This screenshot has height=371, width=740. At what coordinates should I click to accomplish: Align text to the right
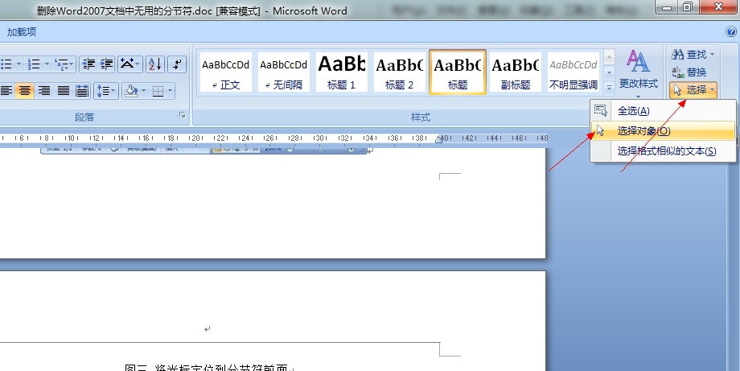click(x=44, y=91)
